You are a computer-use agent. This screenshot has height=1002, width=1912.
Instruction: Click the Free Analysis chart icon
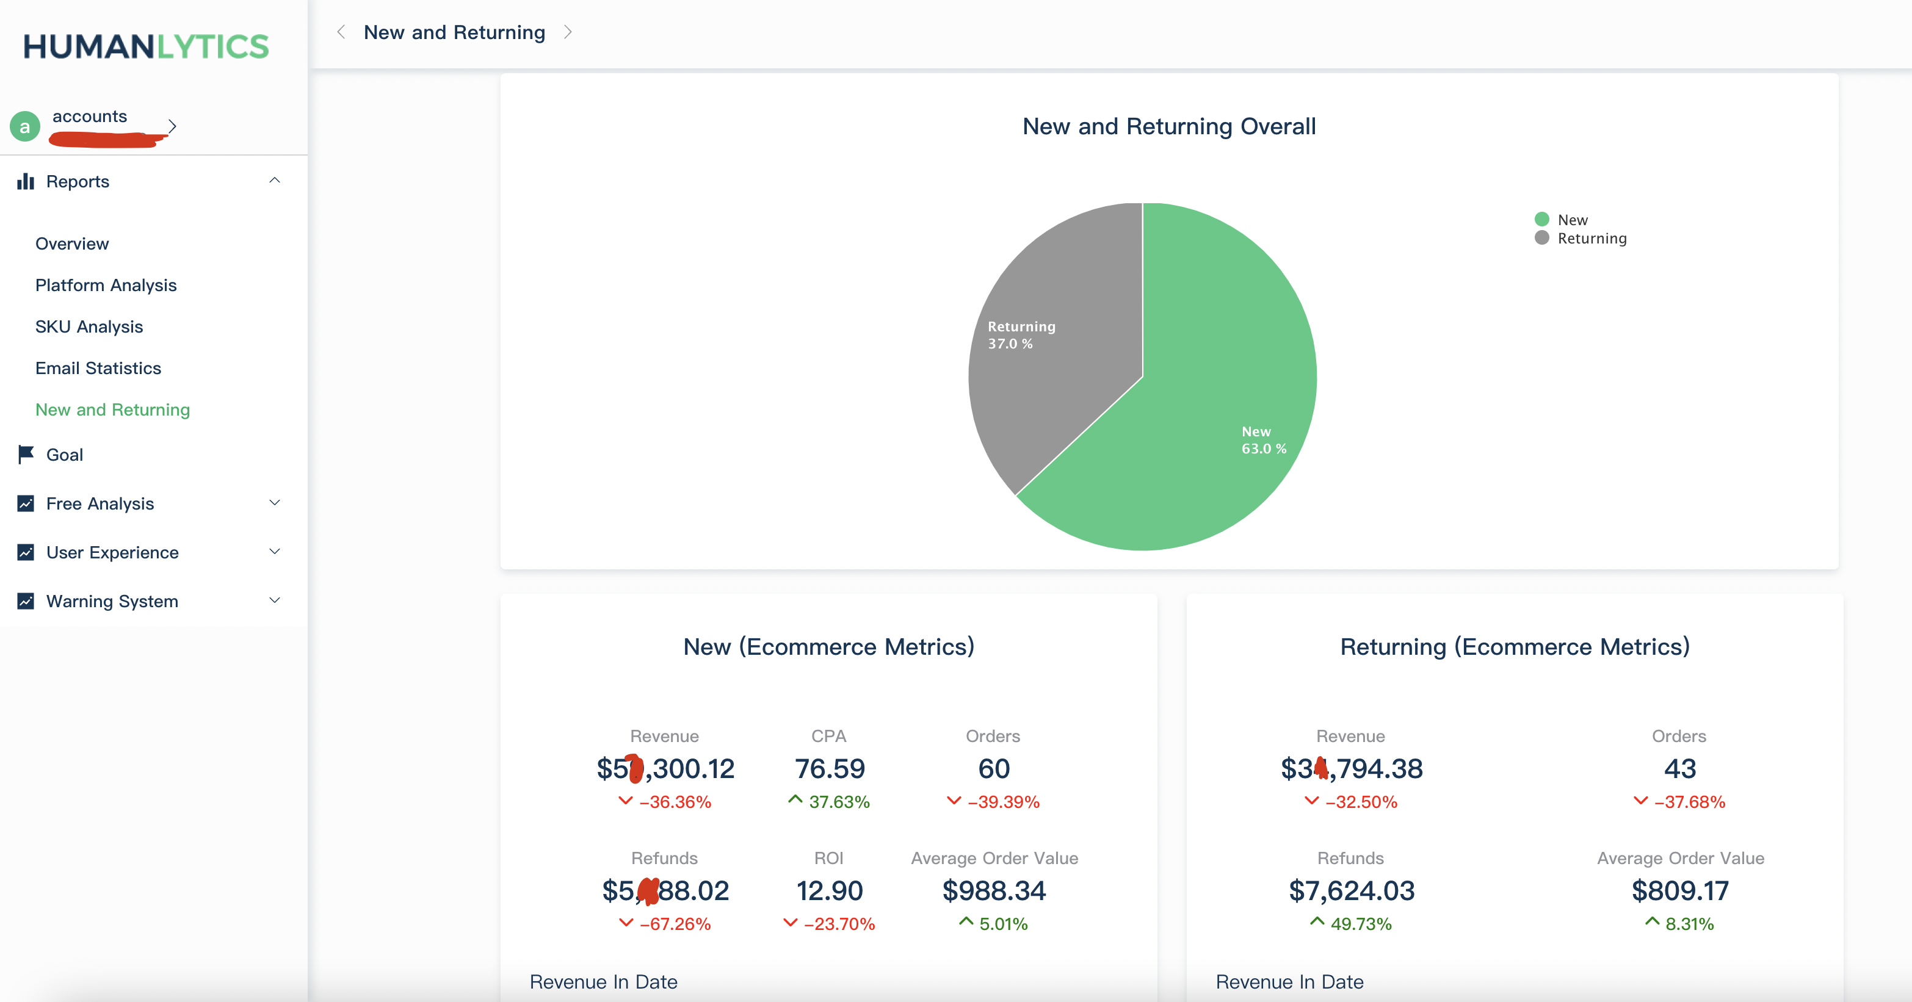(x=26, y=503)
